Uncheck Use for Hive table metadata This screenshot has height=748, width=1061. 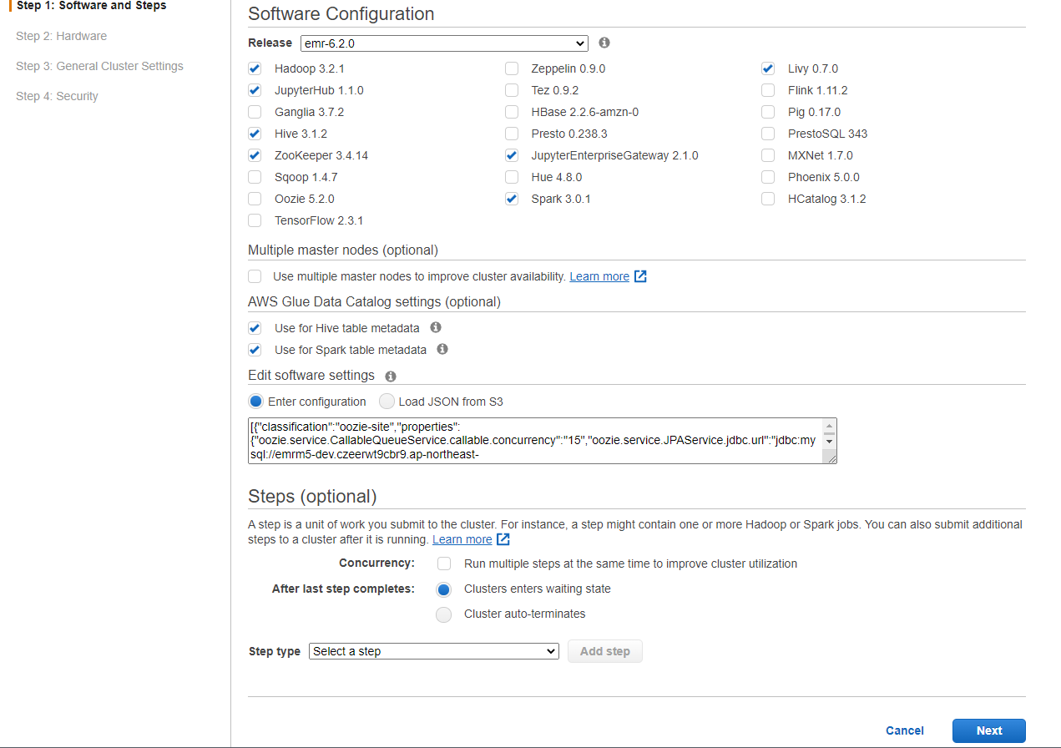pos(255,328)
